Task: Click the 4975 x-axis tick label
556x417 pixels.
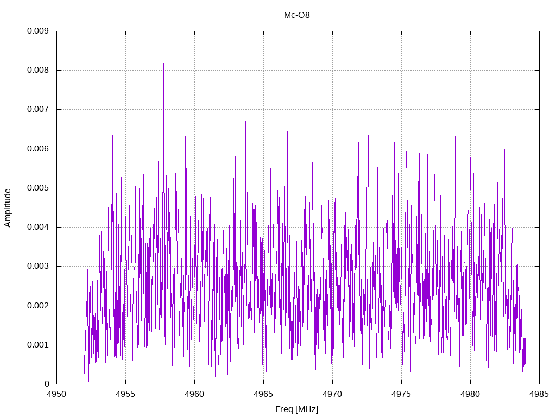Action: pos(401,394)
